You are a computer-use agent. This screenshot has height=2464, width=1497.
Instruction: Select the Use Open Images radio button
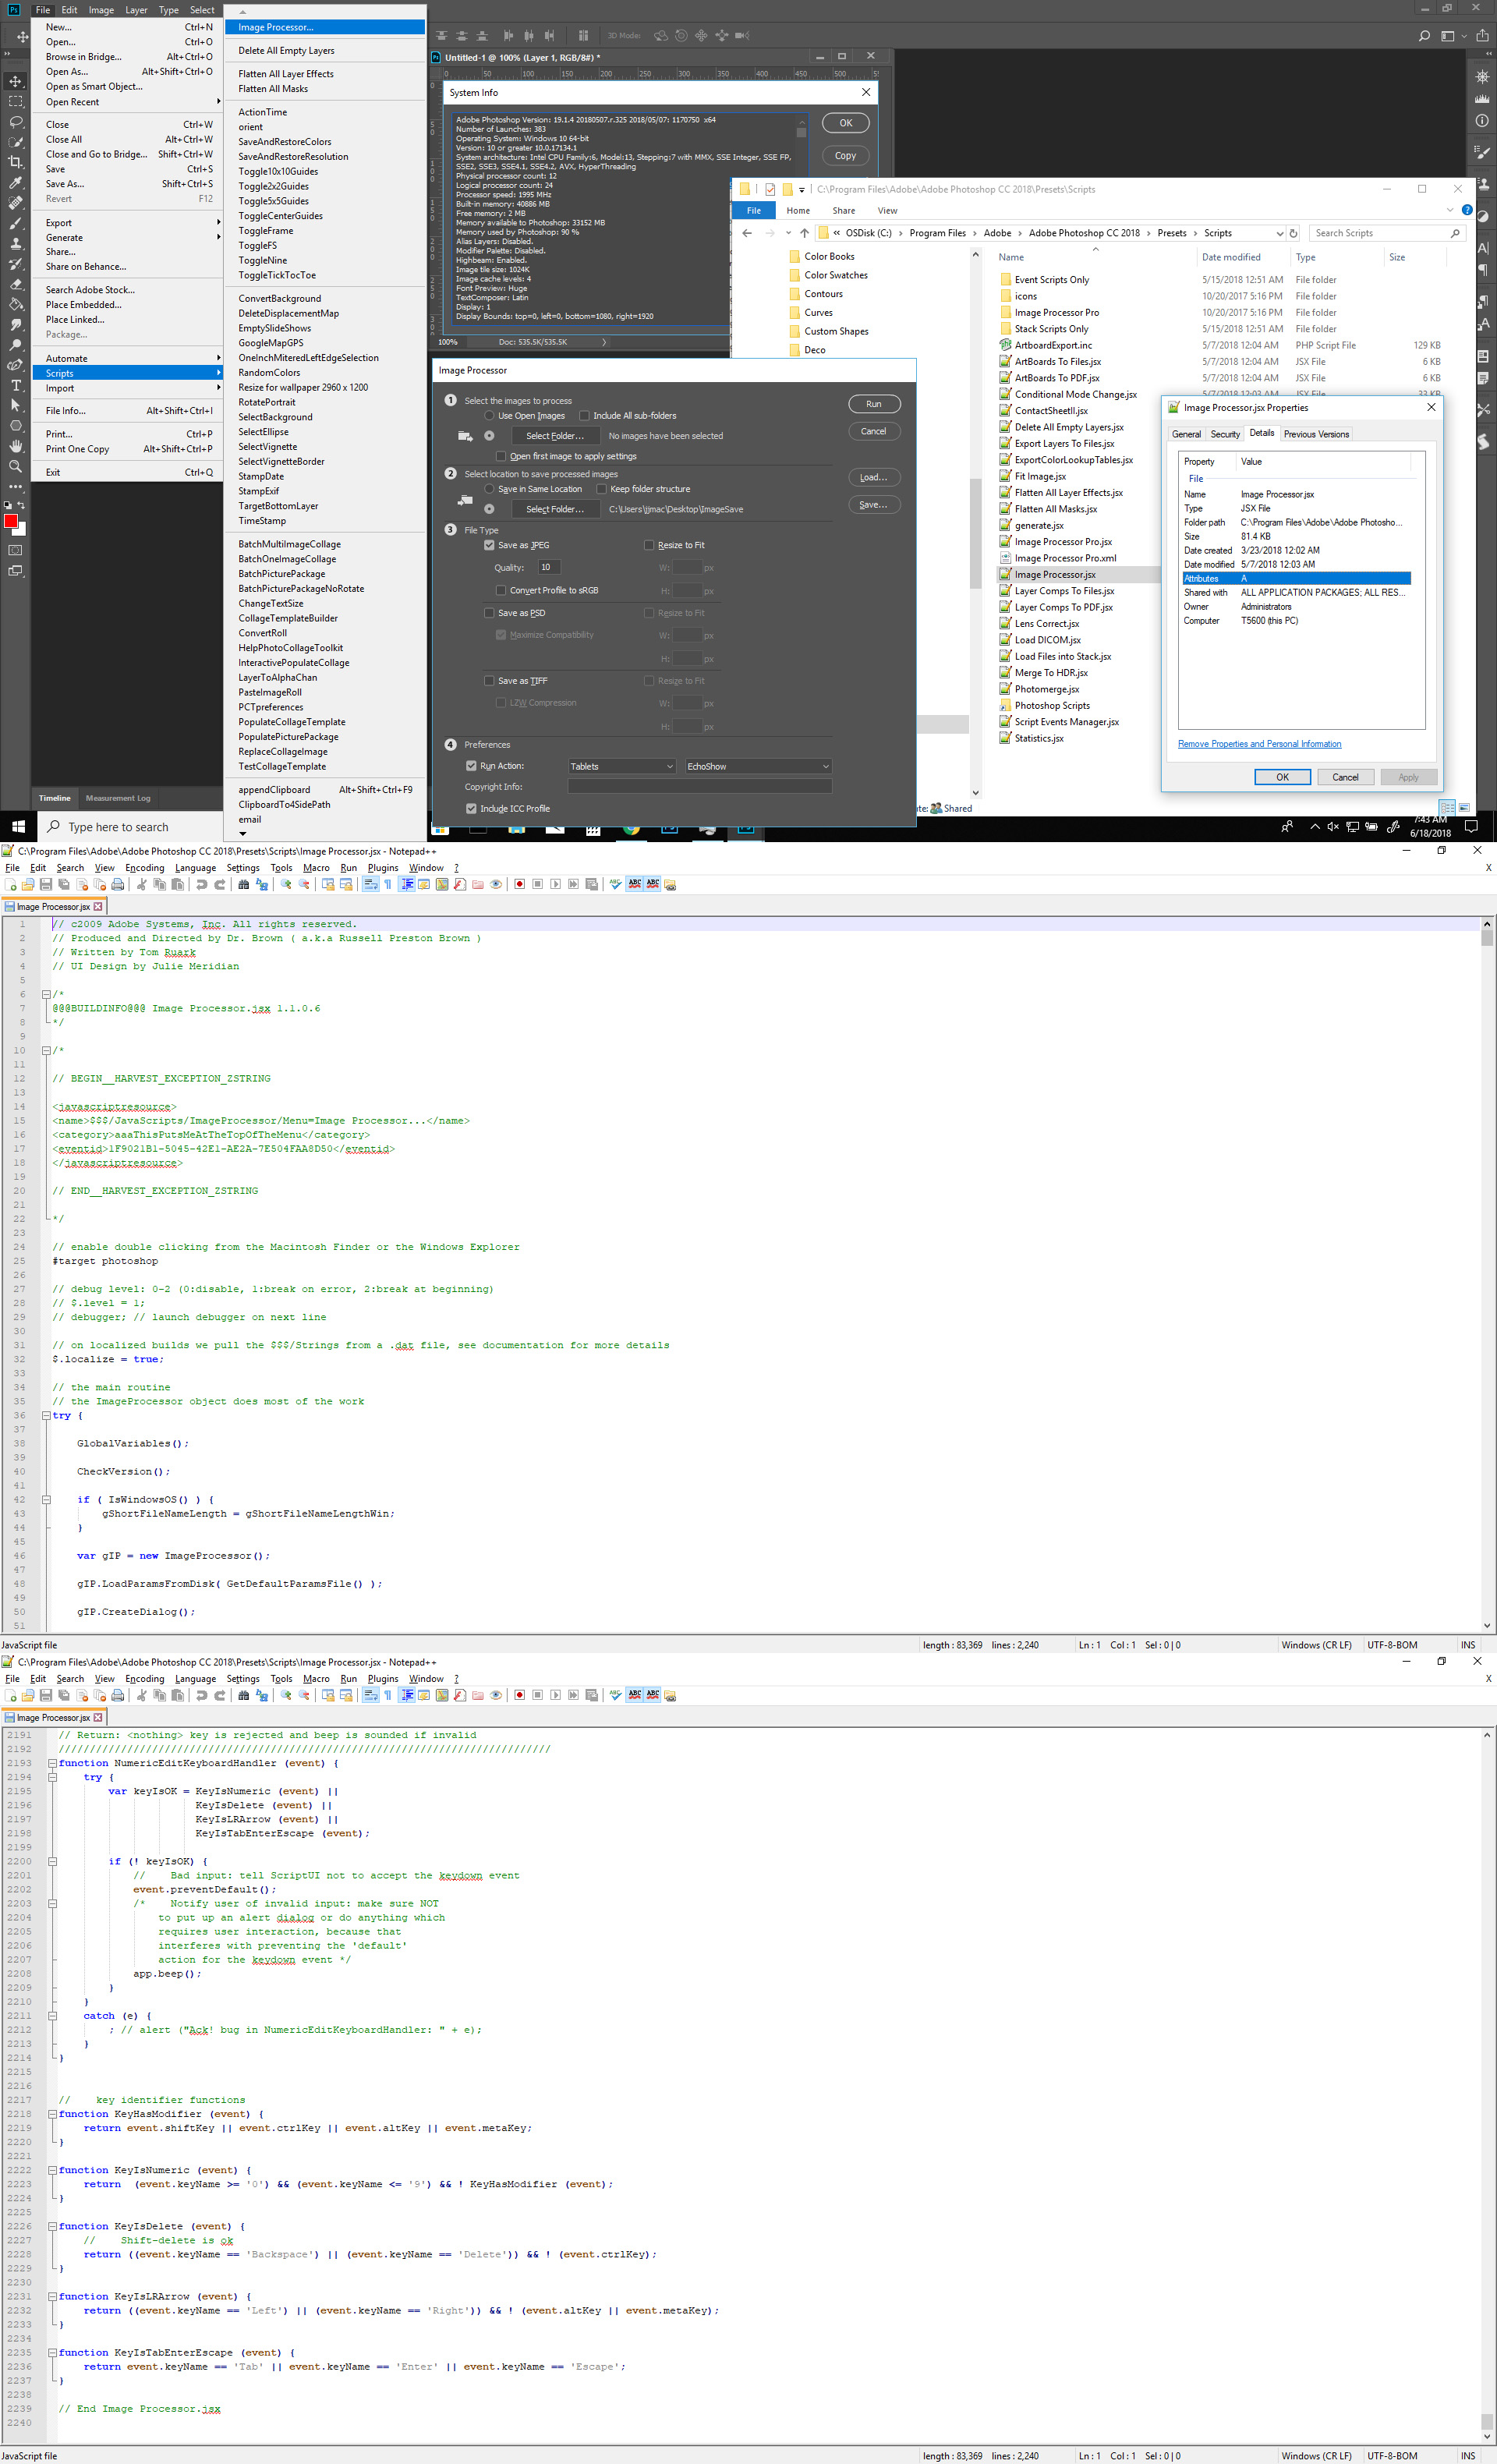click(488, 415)
